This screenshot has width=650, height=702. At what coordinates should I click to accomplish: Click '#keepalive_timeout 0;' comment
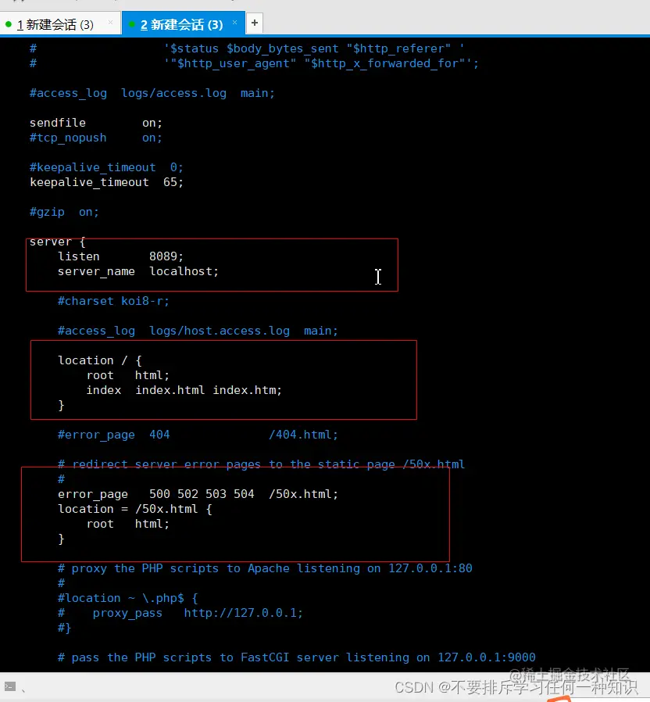(x=106, y=167)
